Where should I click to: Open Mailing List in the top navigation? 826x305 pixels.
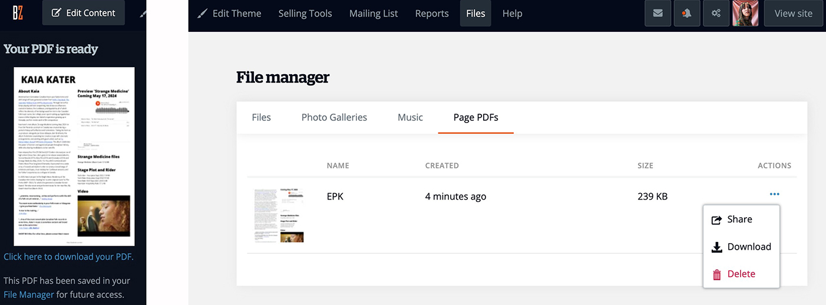pyautogui.click(x=374, y=13)
